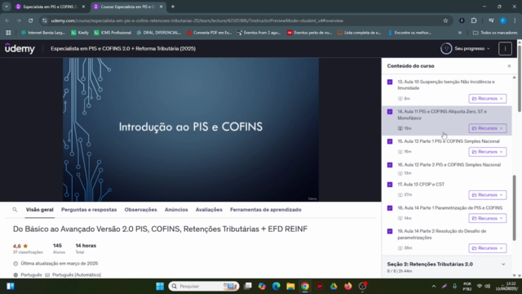Uncheck lecture 17 Aula 13 CFOP e CST checkbox
The image size is (522, 294).
pyautogui.click(x=390, y=185)
